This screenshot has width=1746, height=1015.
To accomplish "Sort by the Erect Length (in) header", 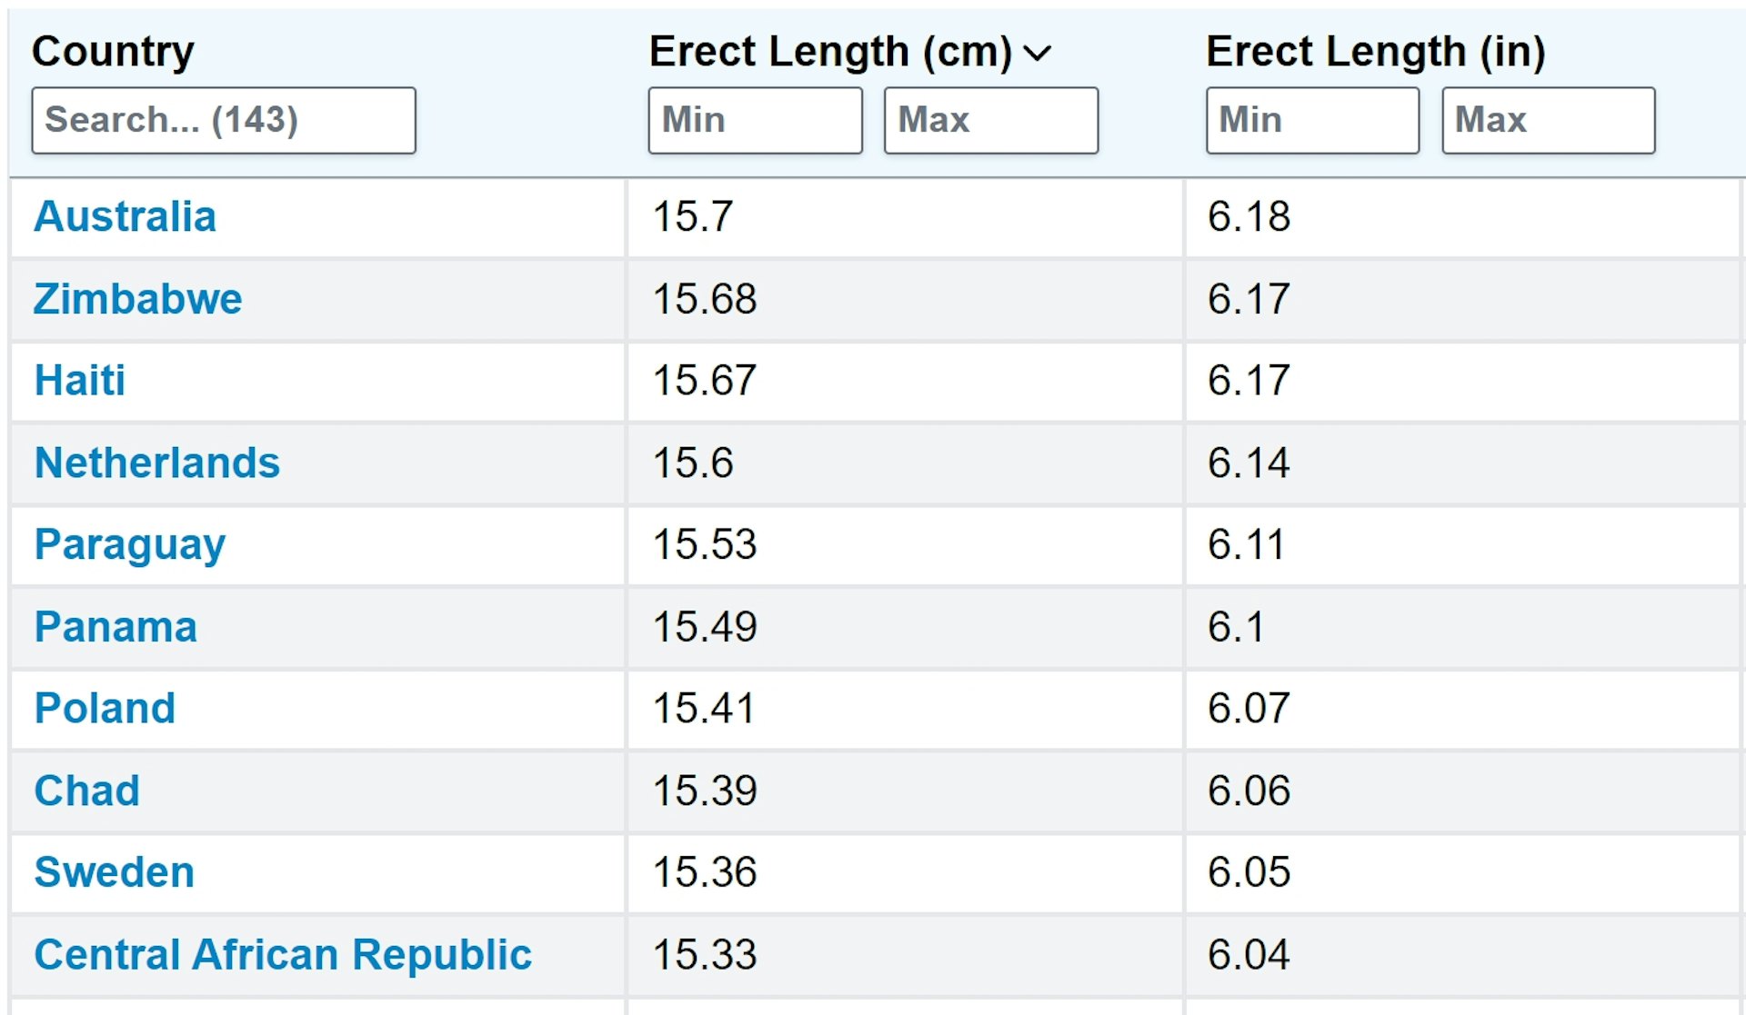I will (1375, 52).
